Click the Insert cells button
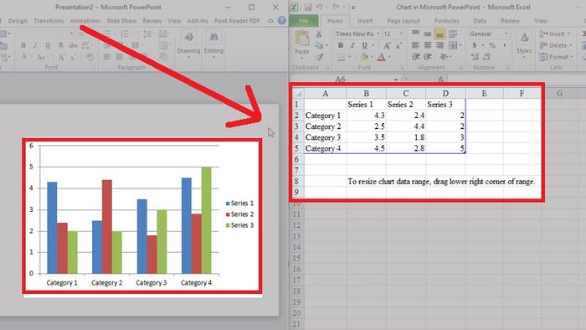This screenshot has height=330, width=586. pos(554,34)
